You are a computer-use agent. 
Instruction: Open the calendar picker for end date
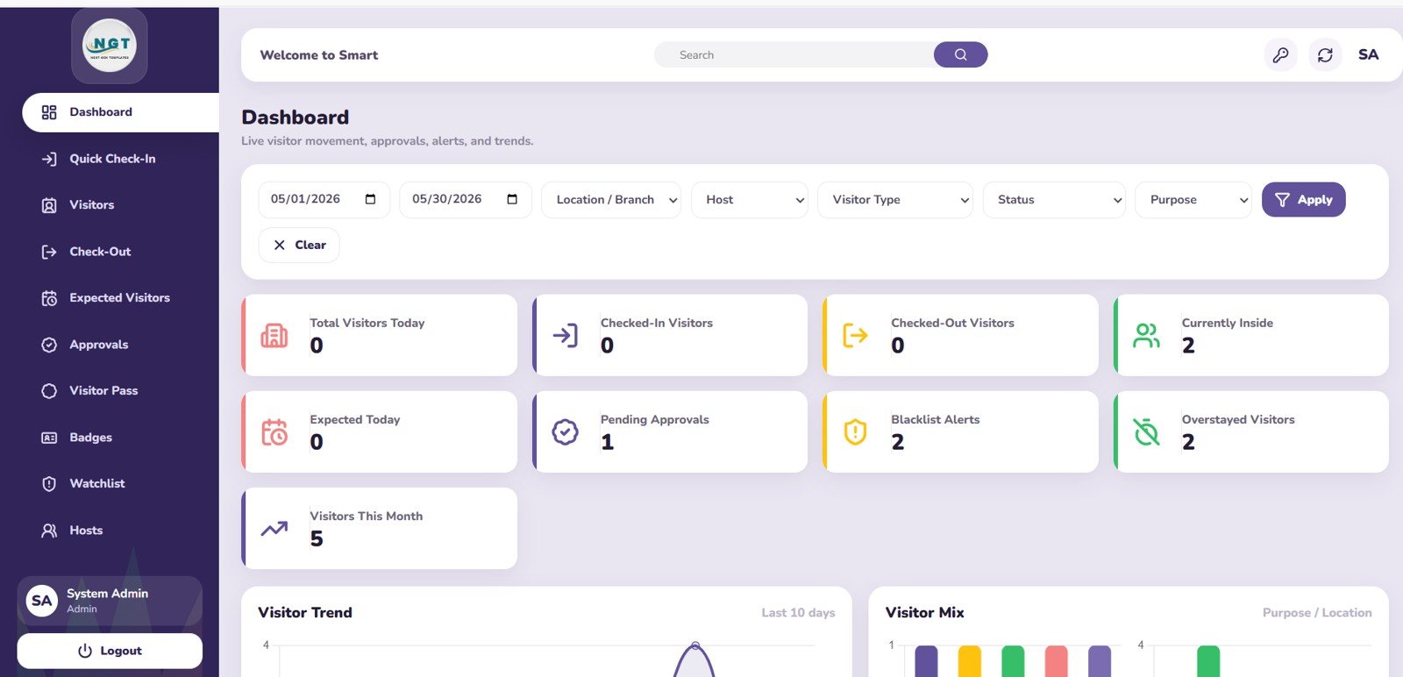point(512,199)
